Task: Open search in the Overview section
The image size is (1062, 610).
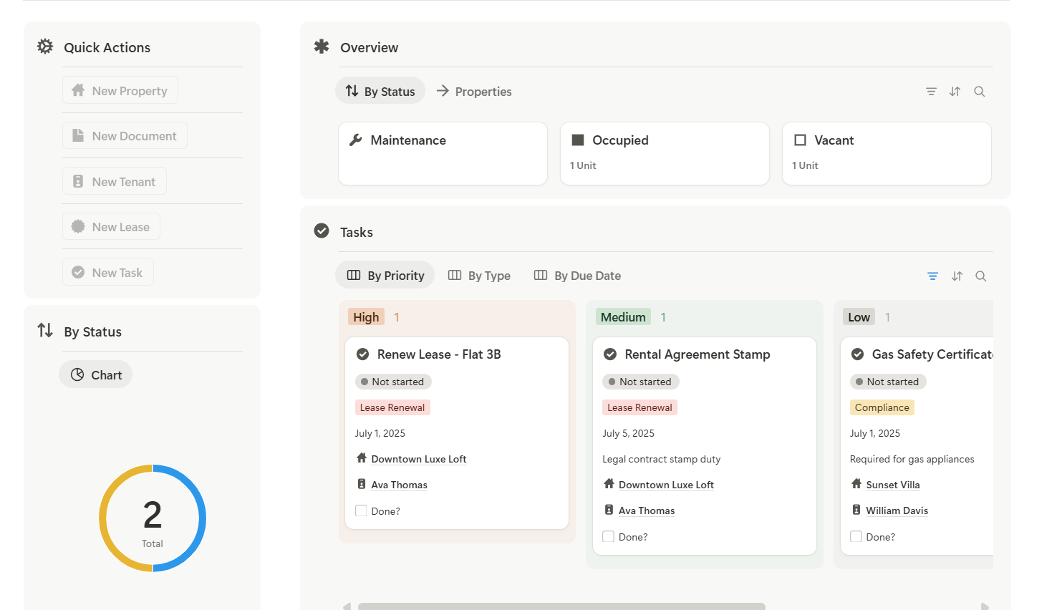Action: (x=980, y=92)
